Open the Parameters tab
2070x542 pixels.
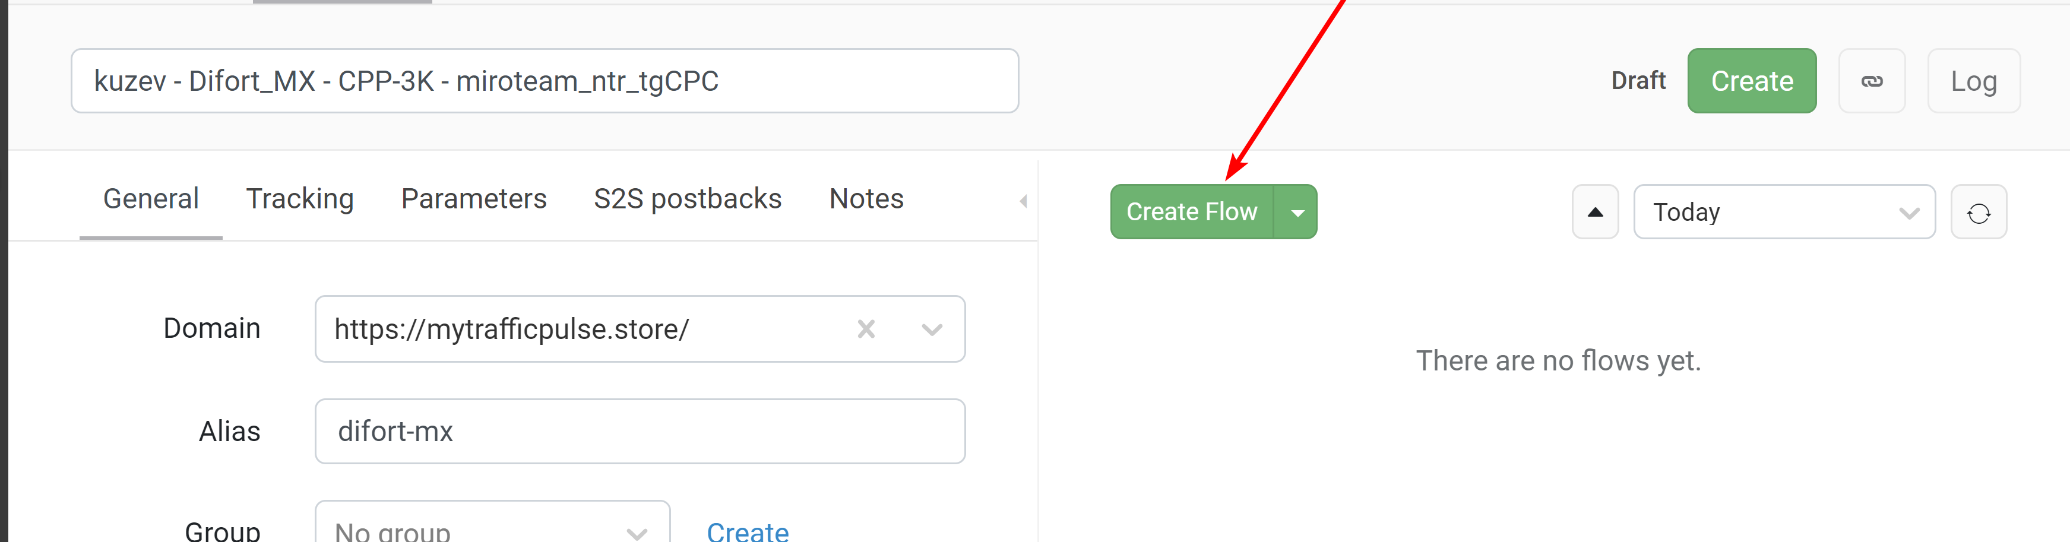point(473,199)
